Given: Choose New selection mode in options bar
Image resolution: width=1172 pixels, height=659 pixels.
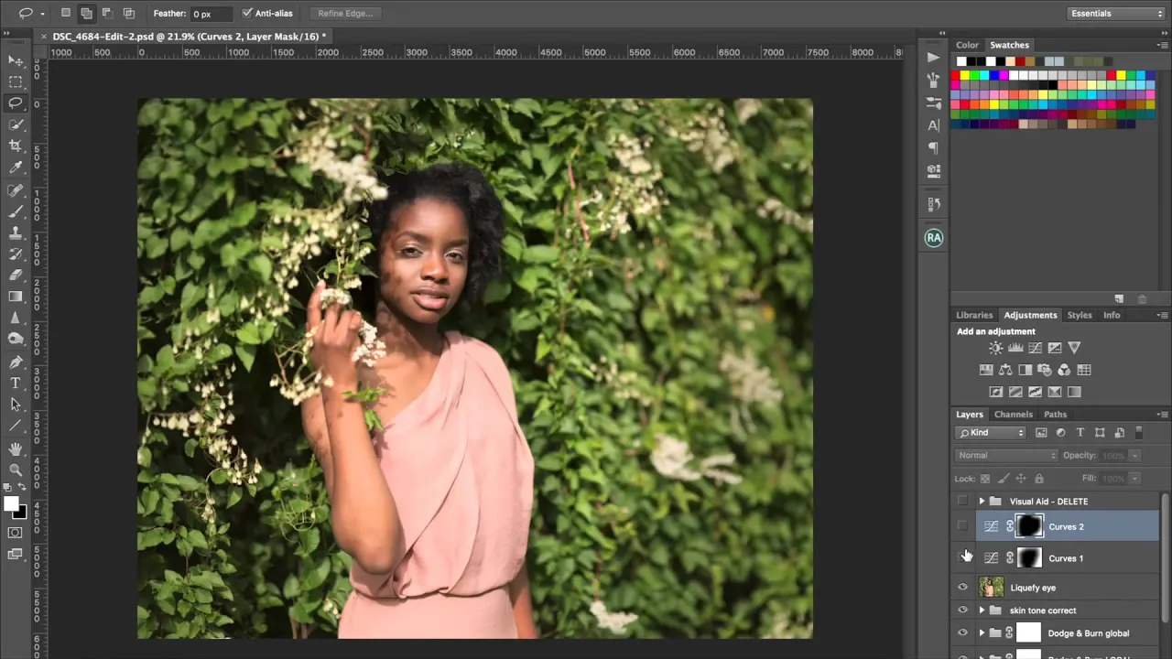Looking at the screenshot, I should (x=66, y=13).
